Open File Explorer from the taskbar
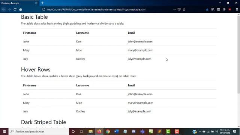The height and width of the screenshot is (135, 240). pyautogui.click(x=90, y=132)
